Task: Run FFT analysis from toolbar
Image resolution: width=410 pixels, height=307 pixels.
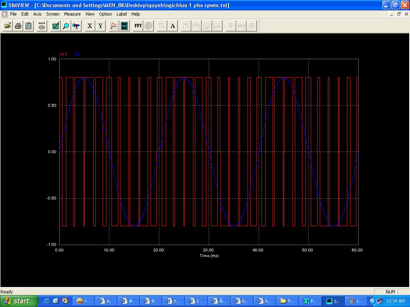Action: click(x=138, y=26)
